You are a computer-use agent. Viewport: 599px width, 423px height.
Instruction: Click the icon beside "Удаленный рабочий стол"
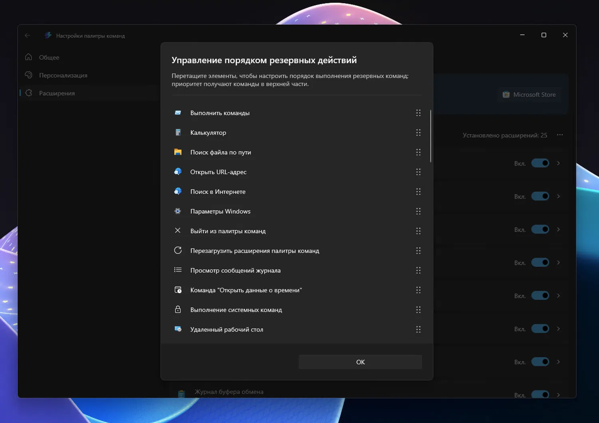point(178,329)
